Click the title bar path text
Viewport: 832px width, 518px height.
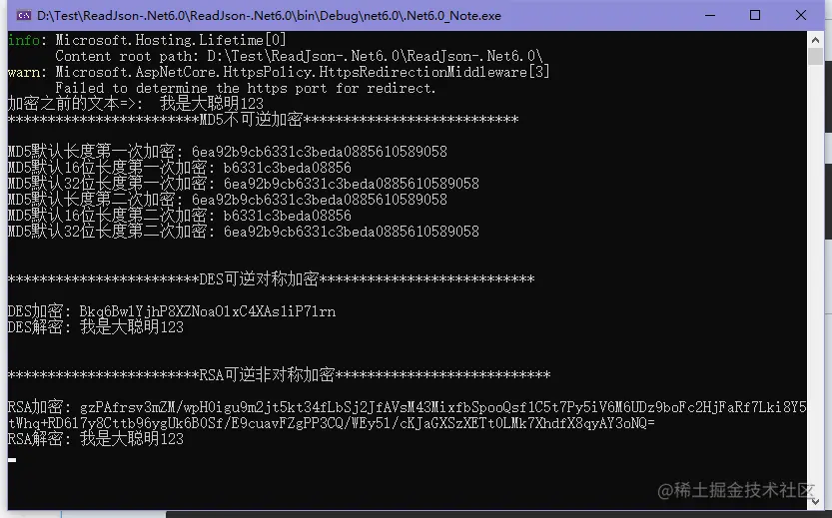270,15
